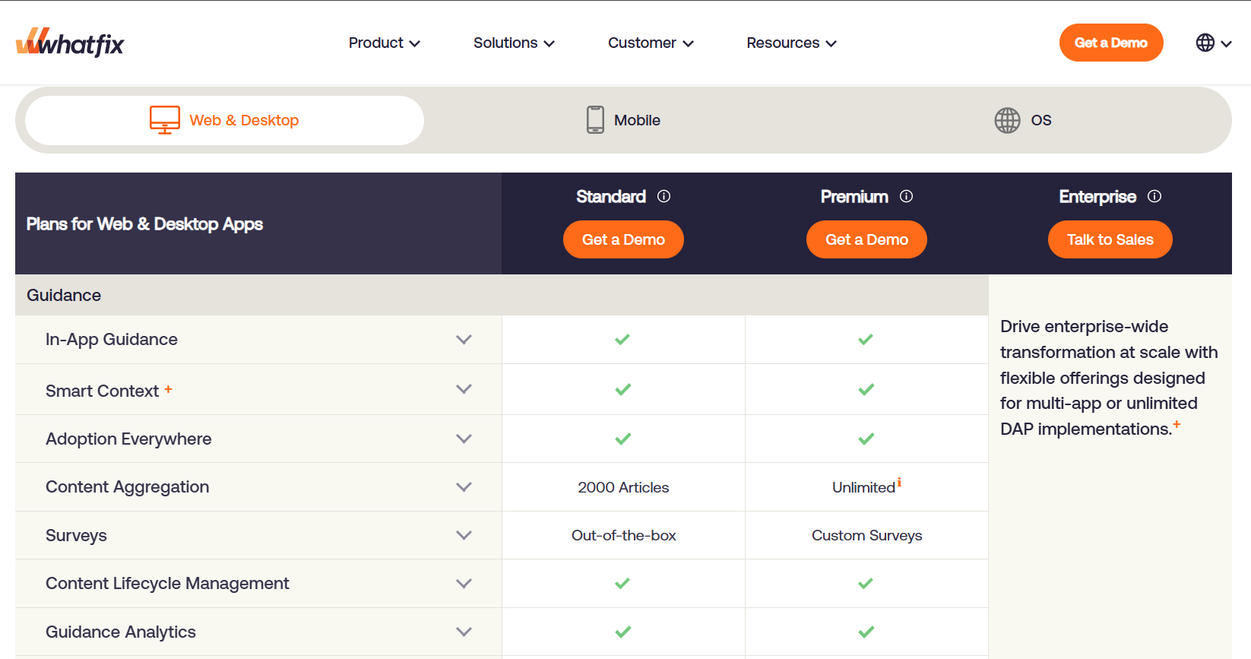Click Premium checkmark for Guidance Analytics
Image resolution: width=1251 pixels, height=659 pixels.
coord(866,632)
